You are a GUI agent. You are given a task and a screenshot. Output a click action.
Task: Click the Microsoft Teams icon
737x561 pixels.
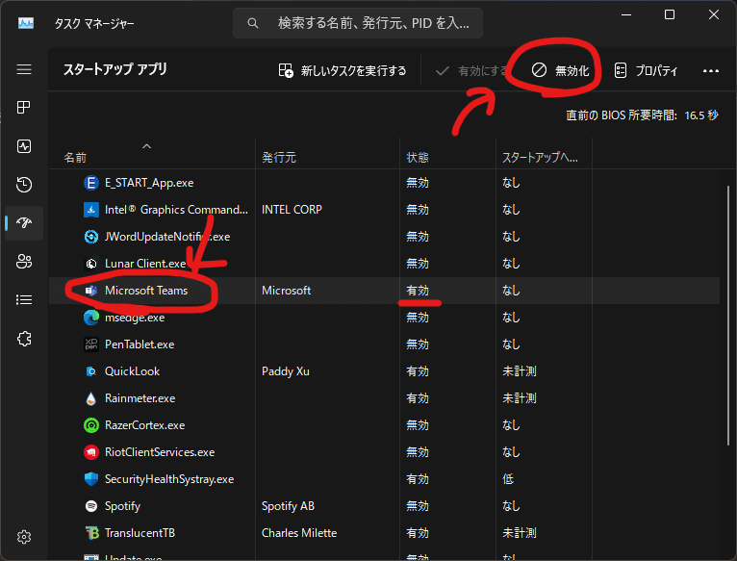pos(91,291)
